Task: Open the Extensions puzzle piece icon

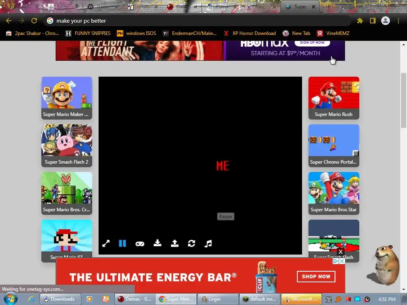Action: (x=360, y=21)
